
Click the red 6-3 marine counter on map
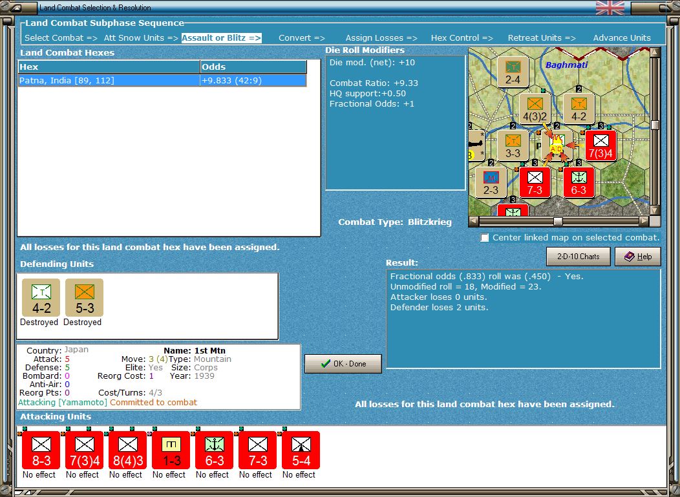(x=579, y=183)
